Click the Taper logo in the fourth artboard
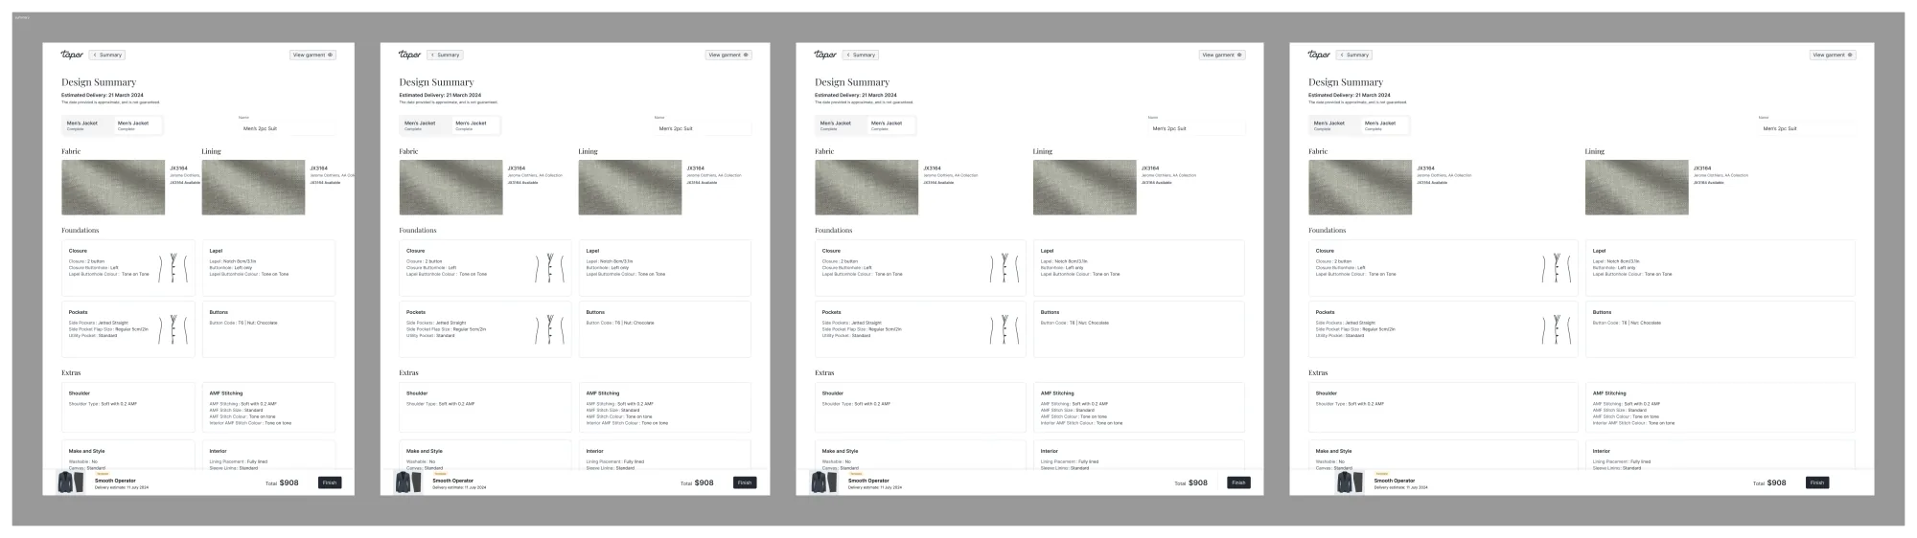Screen dimensions: 1917x538 (x=1319, y=55)
